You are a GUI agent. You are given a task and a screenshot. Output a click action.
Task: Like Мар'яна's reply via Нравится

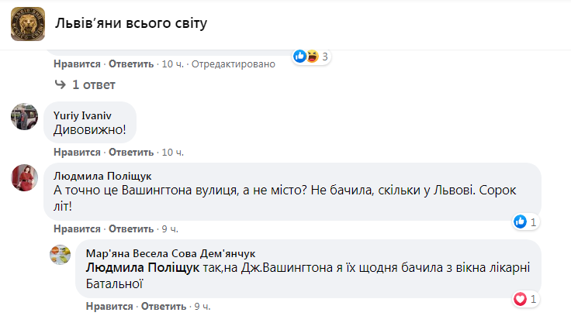[x=108, y=307]
